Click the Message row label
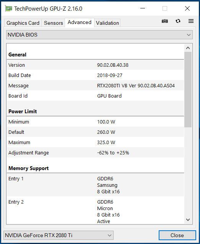The image size is (200, 244). tap(18, 85)
